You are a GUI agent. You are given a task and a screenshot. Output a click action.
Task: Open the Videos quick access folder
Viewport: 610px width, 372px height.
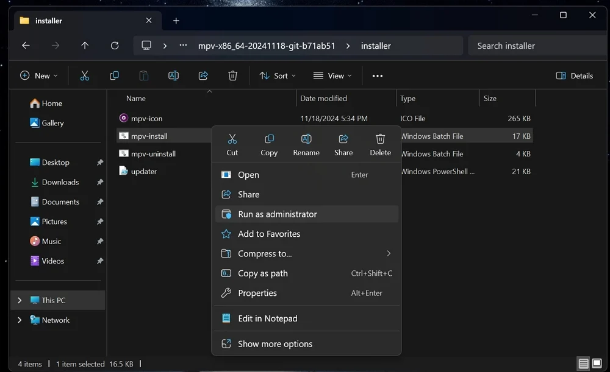point(47,261)
